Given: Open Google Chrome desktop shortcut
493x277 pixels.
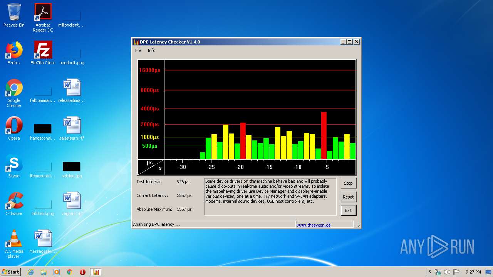Looking at the screenshot, I should tap(14, 93).
